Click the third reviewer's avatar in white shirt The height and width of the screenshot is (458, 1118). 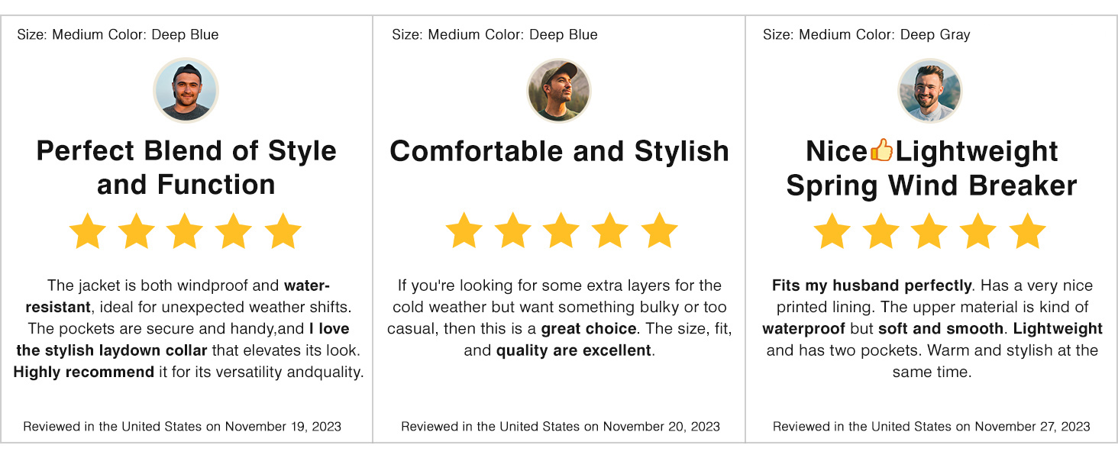(930, 90)
